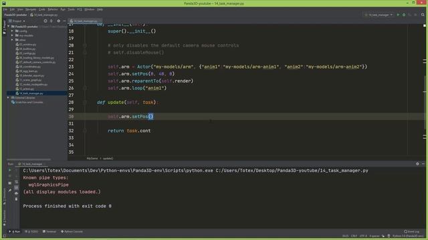Click the 4: Run bottom tab
This screenshot has height=240, width=428.
[x=15, y=231]
